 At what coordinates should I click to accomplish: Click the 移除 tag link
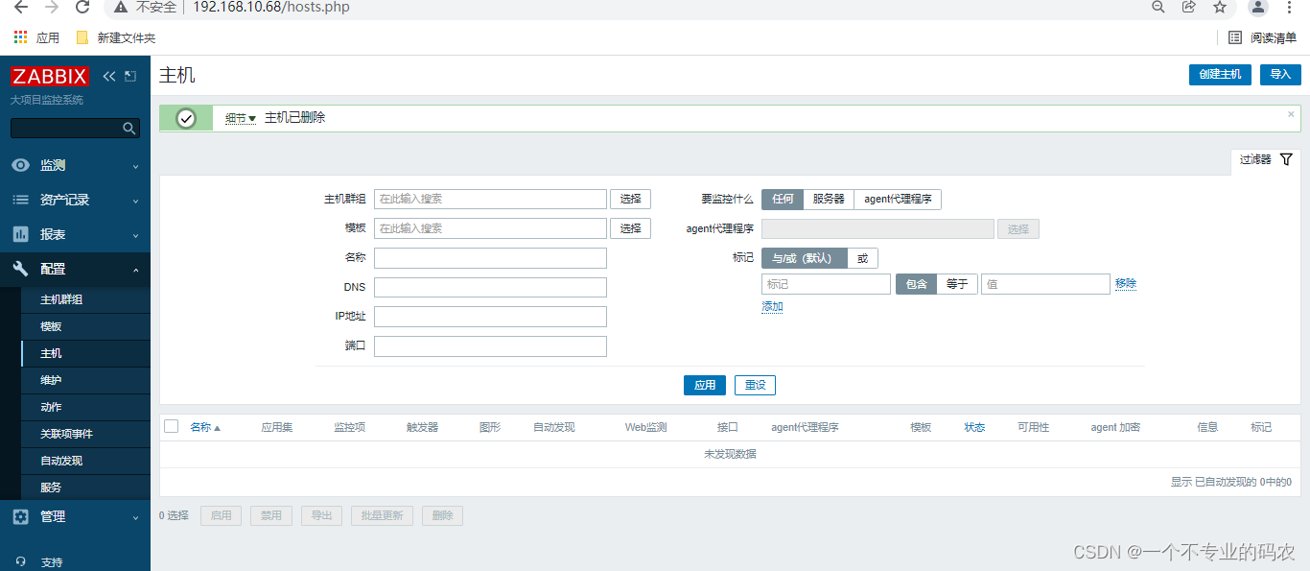pyautogui.click(x=1126, y=284)
